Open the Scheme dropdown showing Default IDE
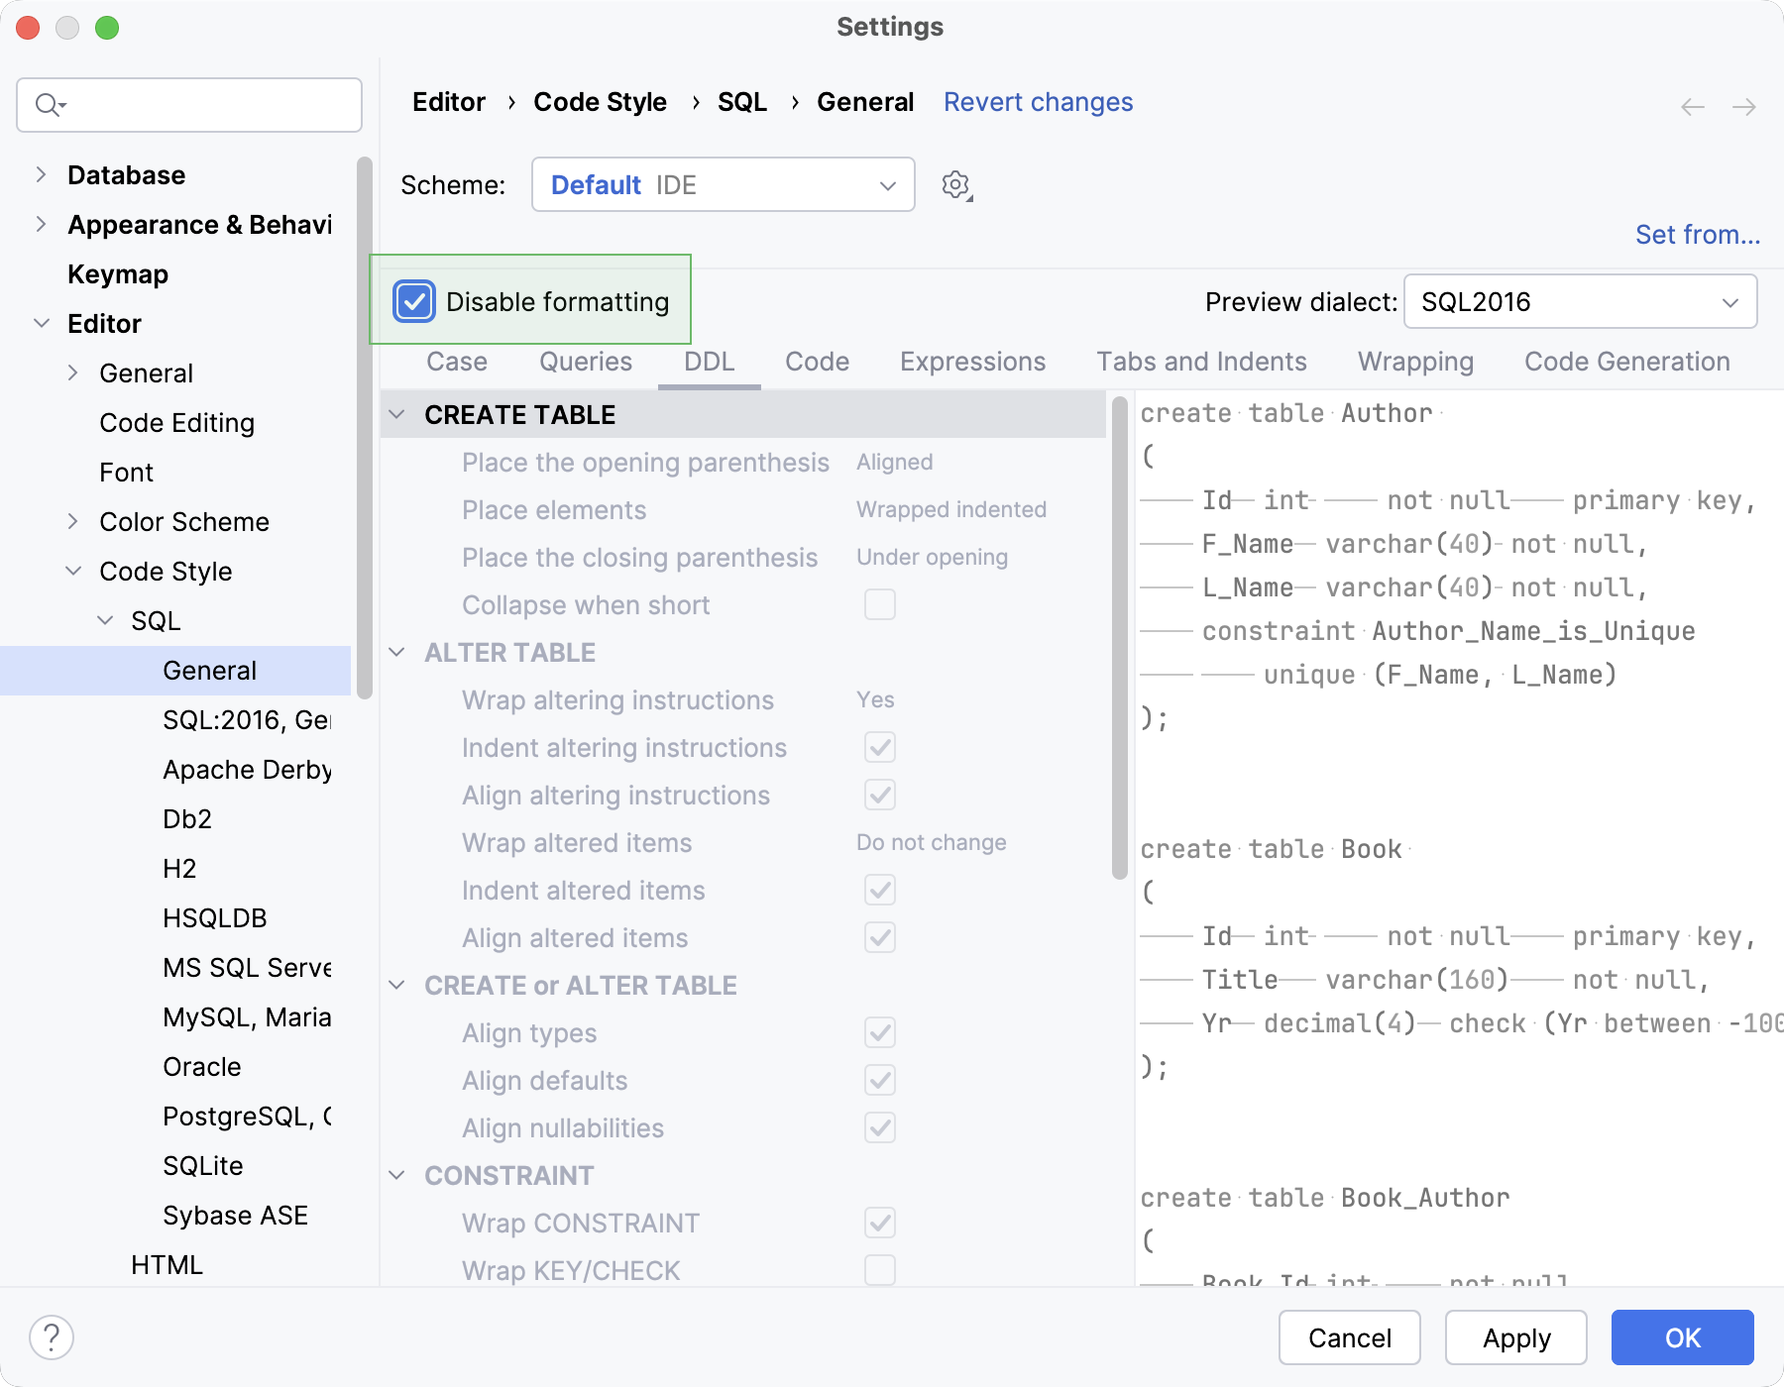This screenshot has height=1387, width=1784. point(723,184)
